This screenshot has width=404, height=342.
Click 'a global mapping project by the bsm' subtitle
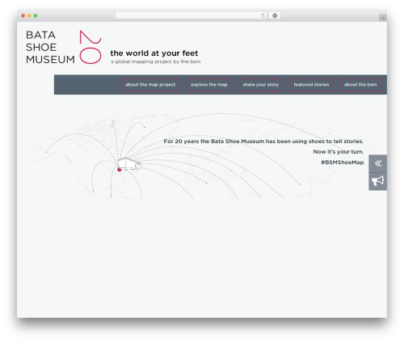[x=156, y=61]
